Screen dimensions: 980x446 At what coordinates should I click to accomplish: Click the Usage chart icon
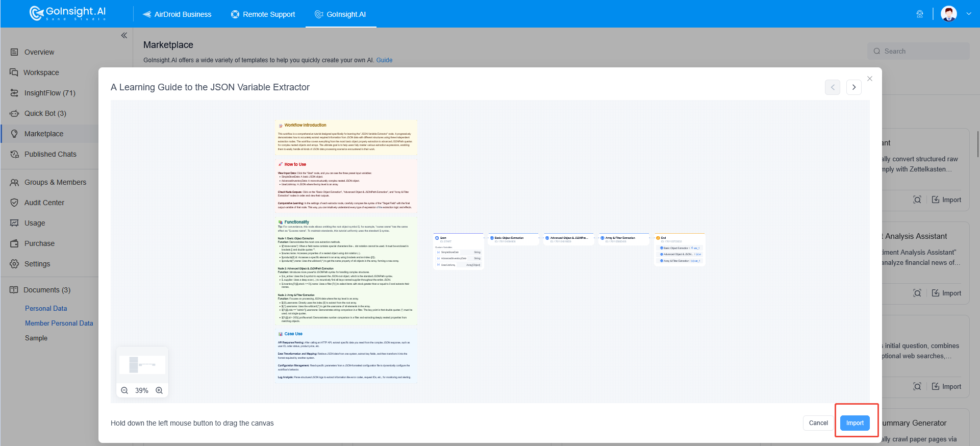tap(14, 223)
